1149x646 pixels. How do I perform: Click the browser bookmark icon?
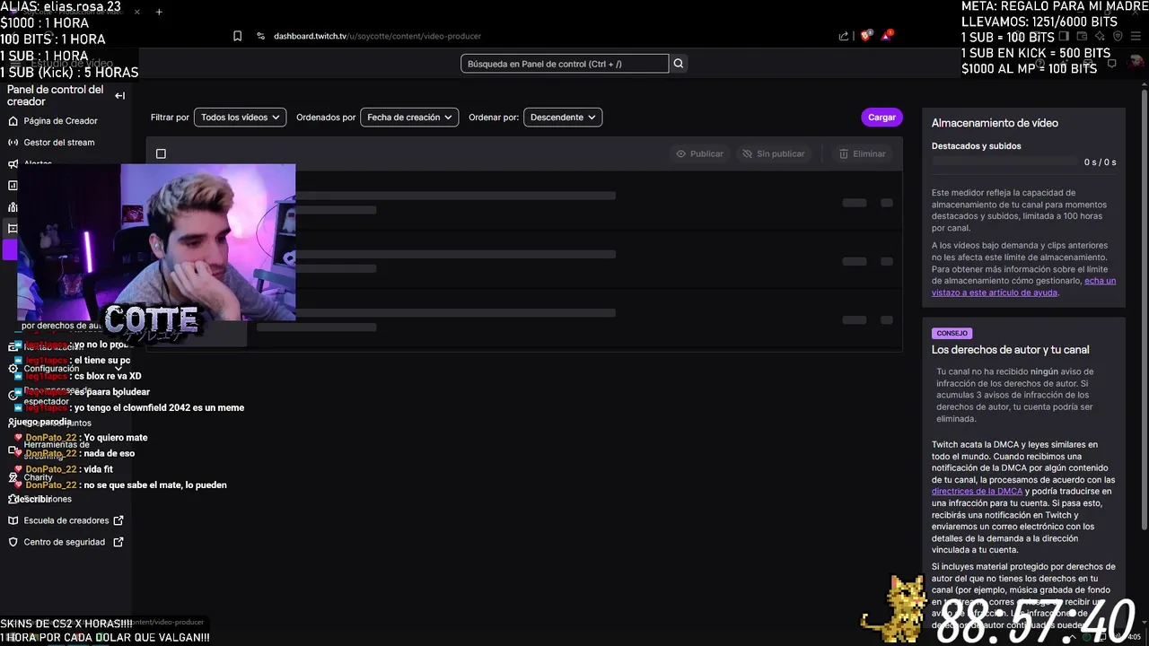(237, 36)
